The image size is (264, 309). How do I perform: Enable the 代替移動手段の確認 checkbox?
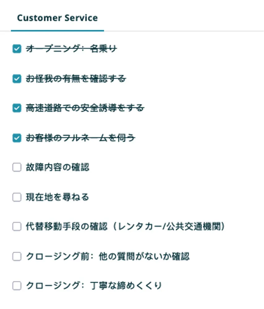point(17,227)
